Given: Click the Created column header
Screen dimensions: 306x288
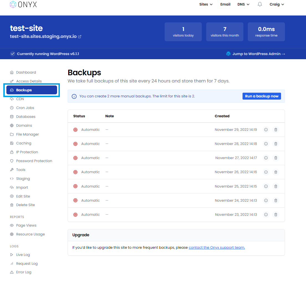Looking at the screenshot, I should [x=222, y=116].
